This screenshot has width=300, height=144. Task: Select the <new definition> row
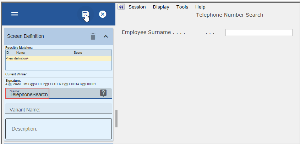point(58,58)
